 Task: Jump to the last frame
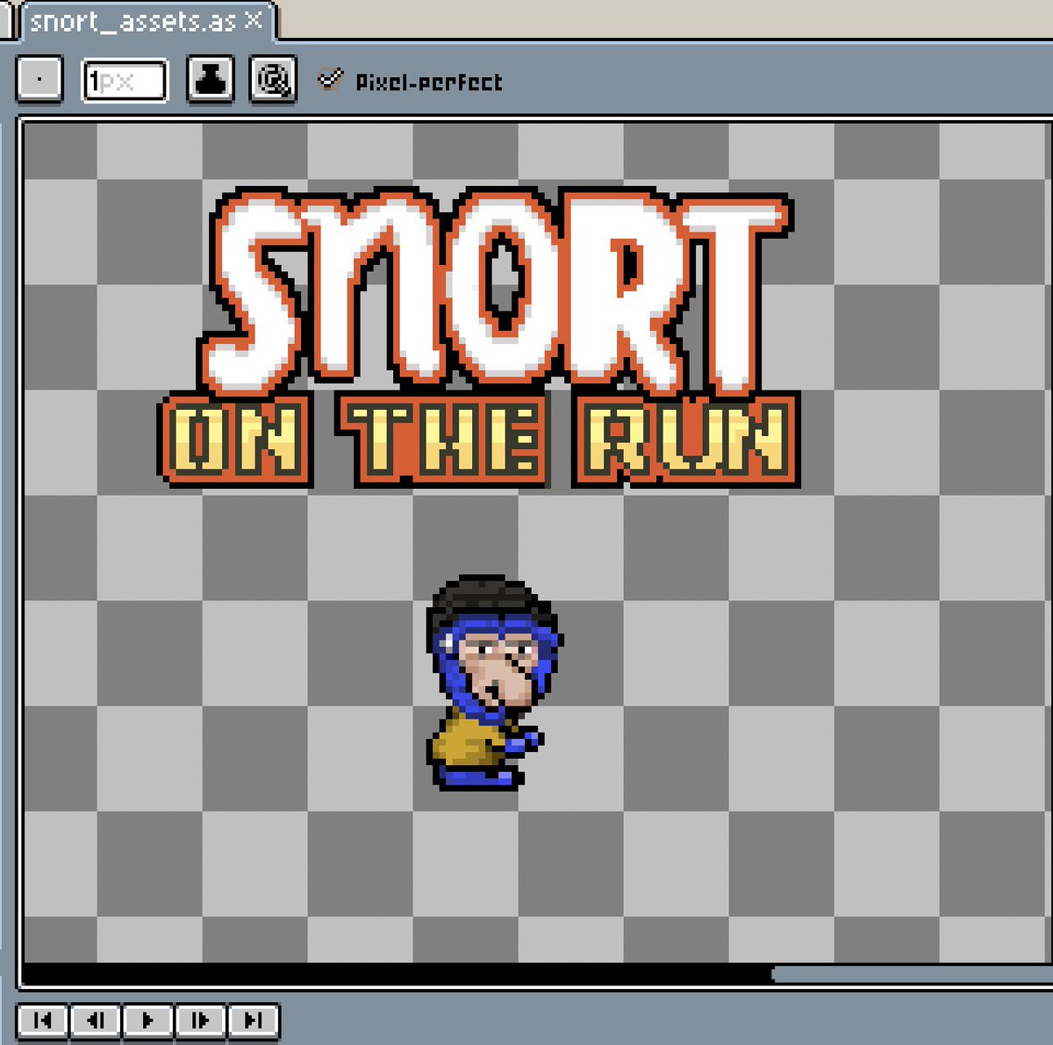pyautogui.click(x=253, y=1020)
